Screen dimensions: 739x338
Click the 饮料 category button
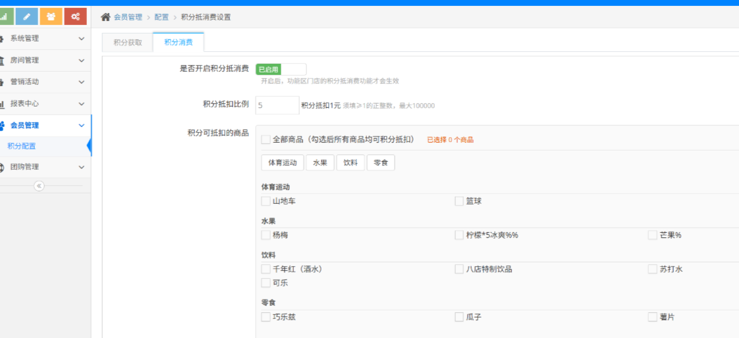coord(350,163)
